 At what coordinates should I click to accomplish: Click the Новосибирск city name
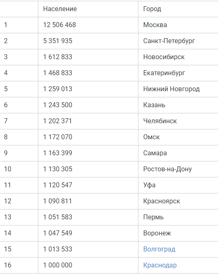point(164,57)
